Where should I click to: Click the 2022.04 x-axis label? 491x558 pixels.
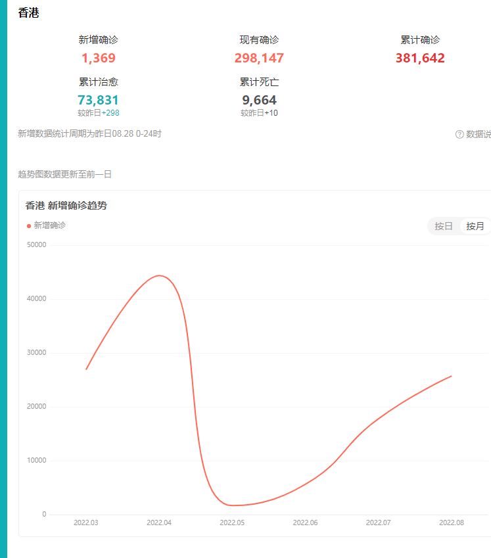(x=159, y=523)
